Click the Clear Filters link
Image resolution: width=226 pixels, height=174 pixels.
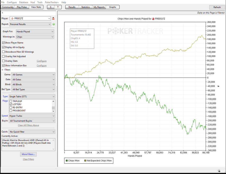coord(28,159)
